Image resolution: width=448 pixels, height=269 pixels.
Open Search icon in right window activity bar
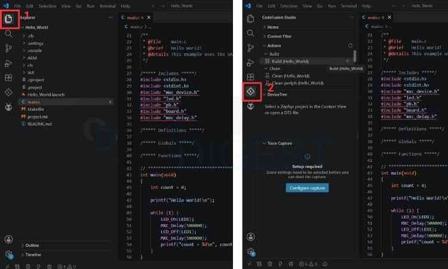250,33
